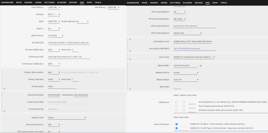This screenshot has height=133, width=268.
Task: Open SHARES in the left panel's menu
Action: pos(28,3)
